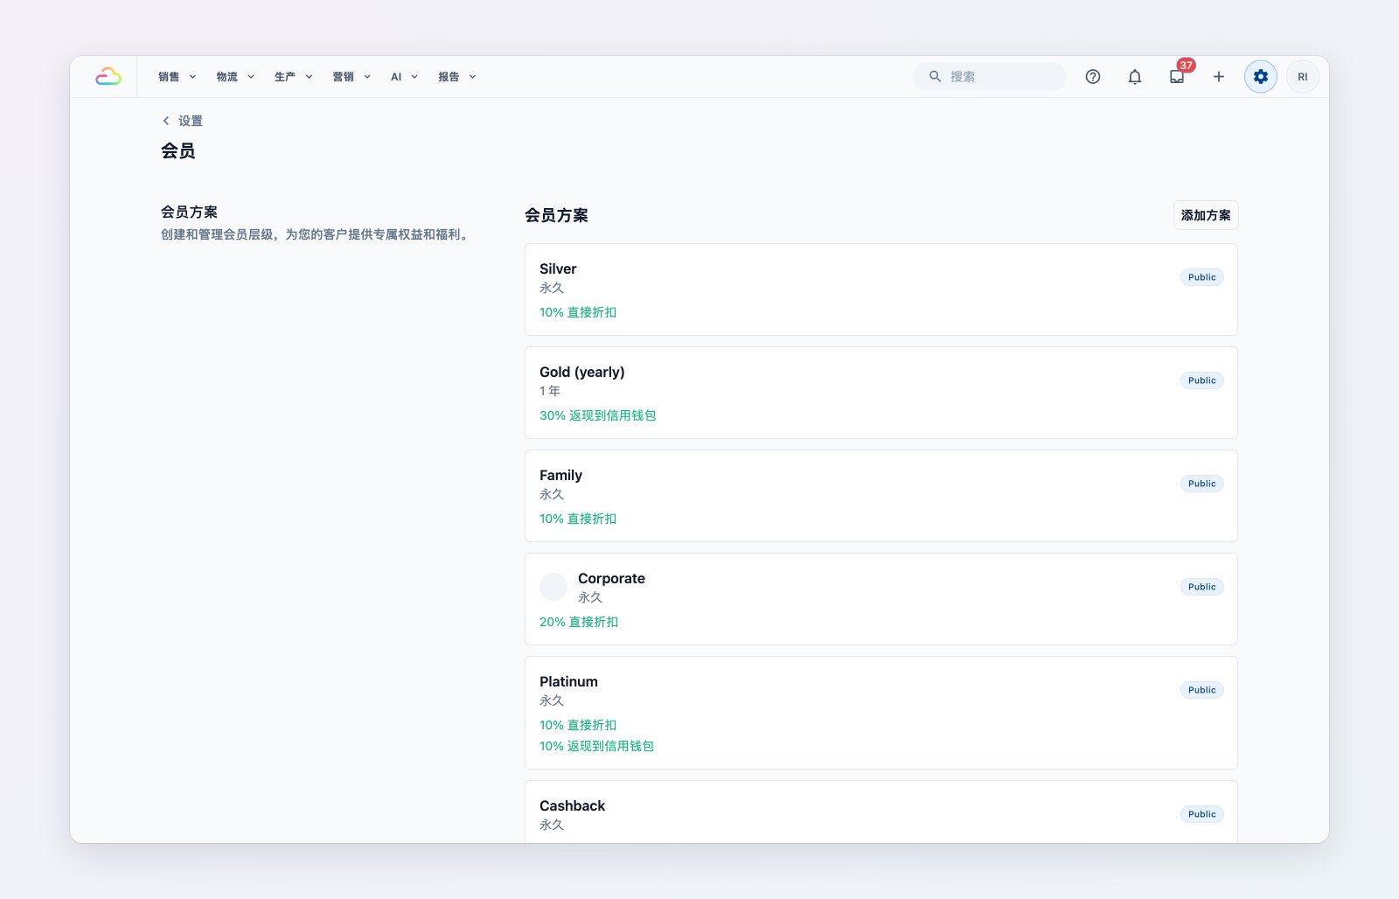Click the Corporate plan round avatar
The width and height of the screenshot is (1399, 899).
tap(553, 587)
